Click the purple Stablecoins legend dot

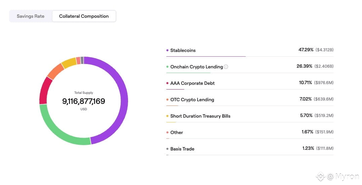pos(167,50)
